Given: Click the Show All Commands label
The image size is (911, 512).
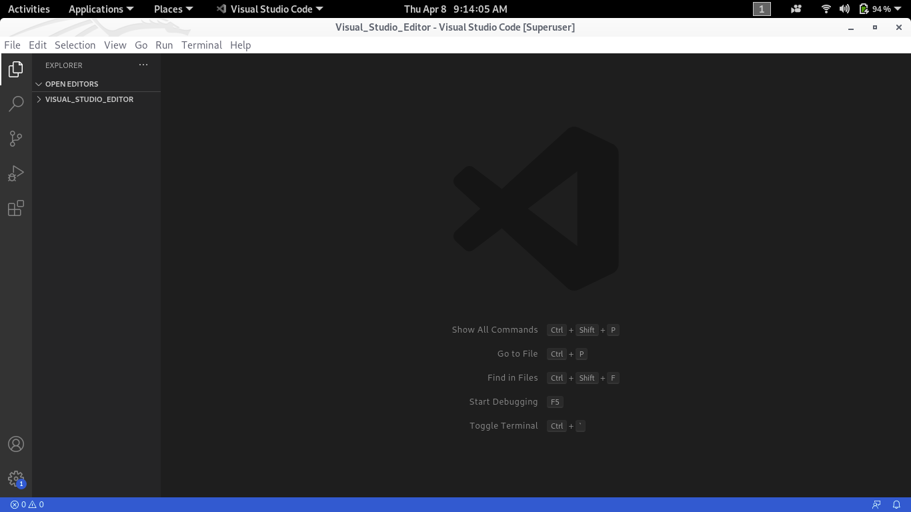Looking at the screenshot, I should 495,330.
